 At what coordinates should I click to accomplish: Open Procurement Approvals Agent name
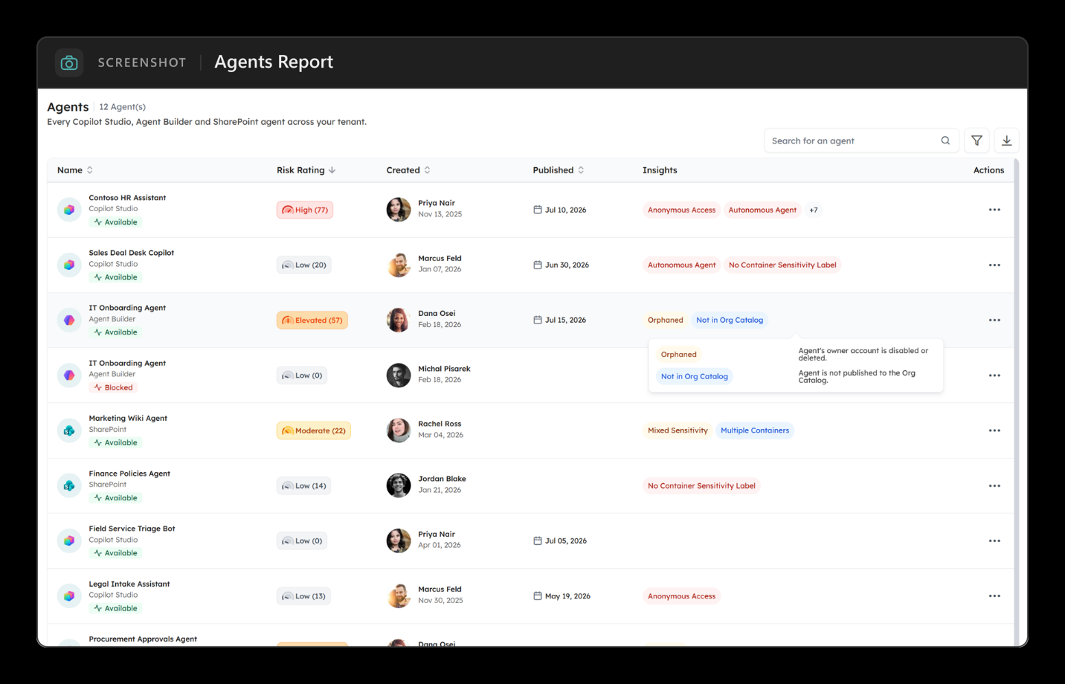tap(143, 639)
